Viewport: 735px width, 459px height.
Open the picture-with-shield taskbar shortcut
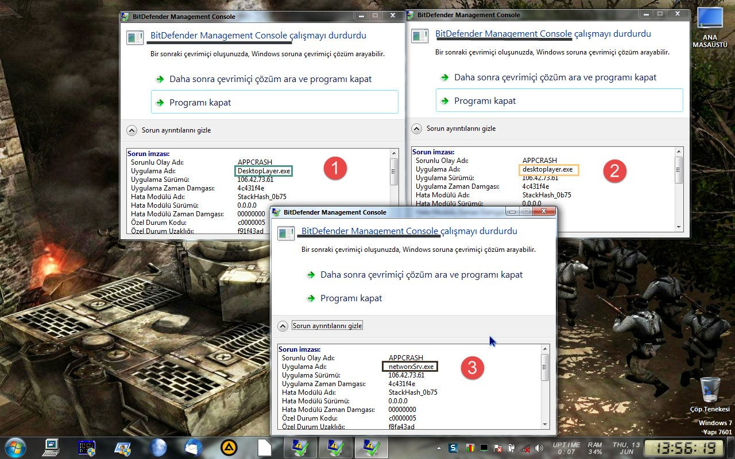point(122,447)
